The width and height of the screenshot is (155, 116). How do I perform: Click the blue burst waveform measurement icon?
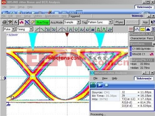93,29
